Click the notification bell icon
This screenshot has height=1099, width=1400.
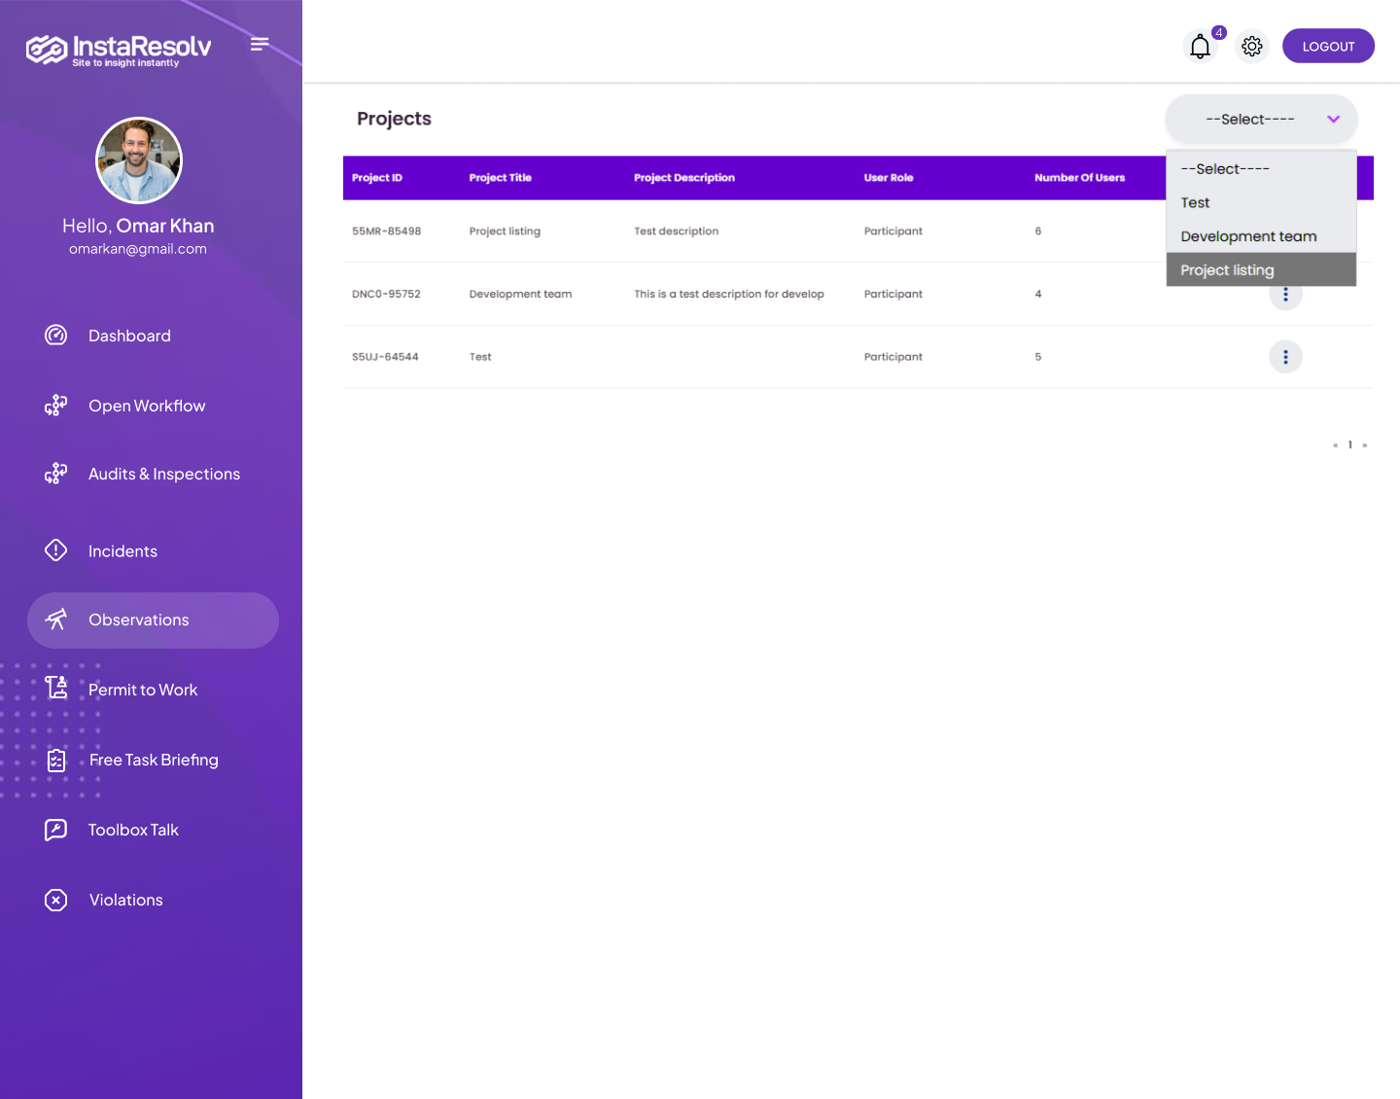tap(1200, 47)
